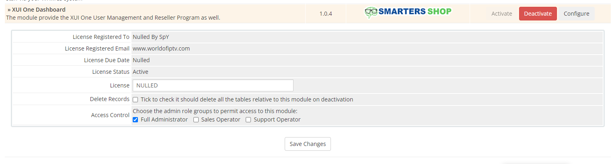Click the greyed-out Activate link
The width and height of the screenshot is (614, 164).
click(501, 14)
